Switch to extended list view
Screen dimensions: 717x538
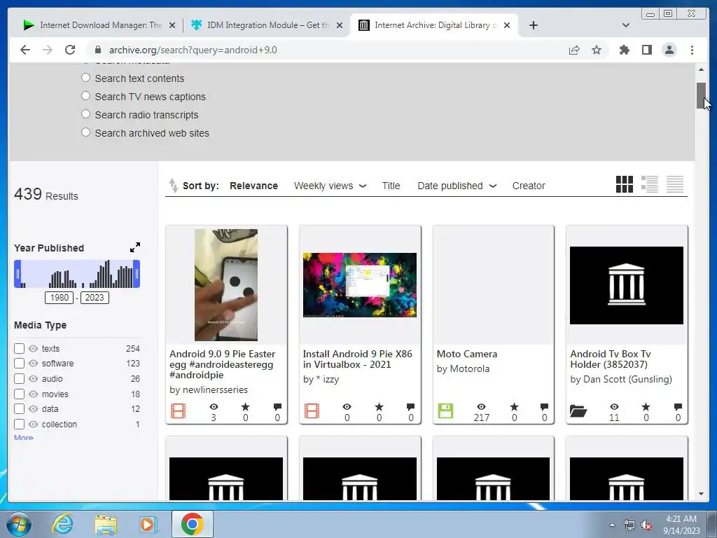tap(649, 184)
